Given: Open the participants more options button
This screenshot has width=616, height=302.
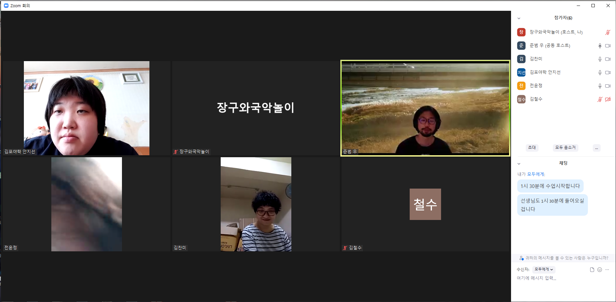Looking at the screenshot, I should 596,148.
